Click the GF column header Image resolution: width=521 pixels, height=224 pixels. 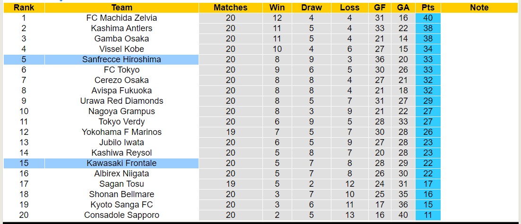click(380, 8)
